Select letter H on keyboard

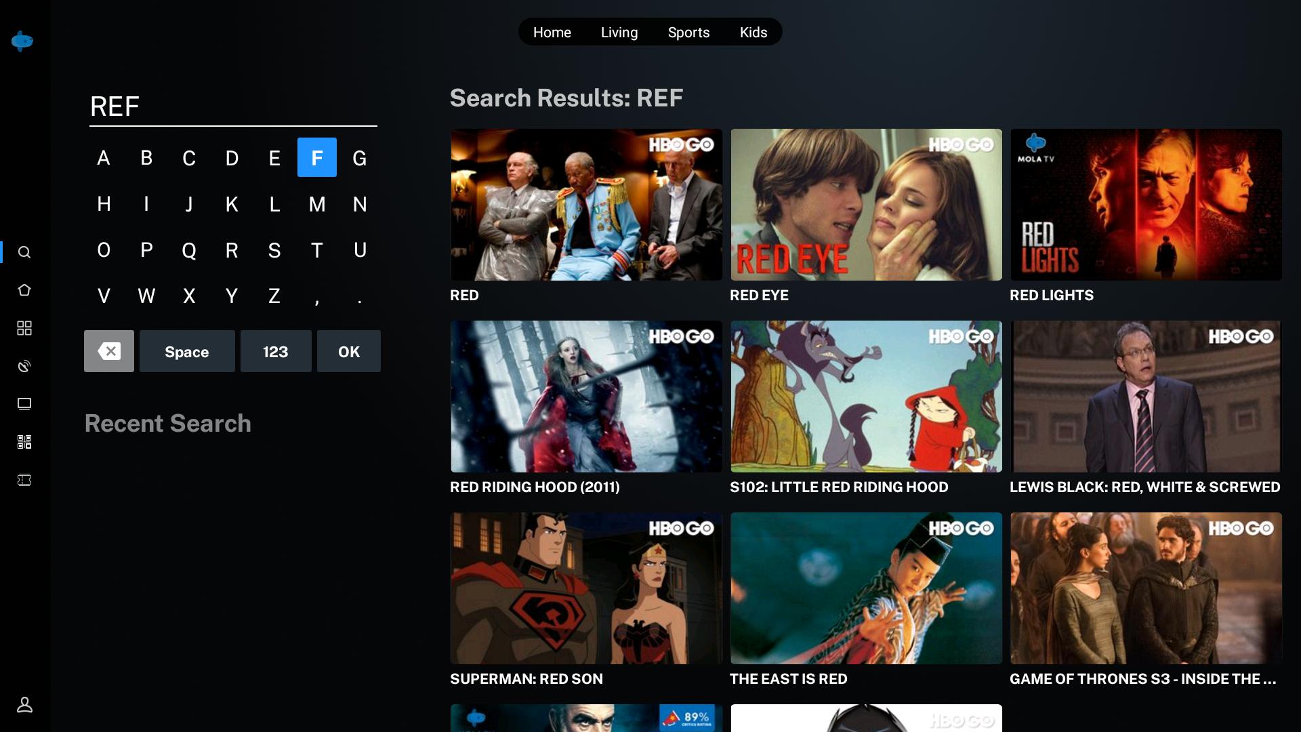104,204
